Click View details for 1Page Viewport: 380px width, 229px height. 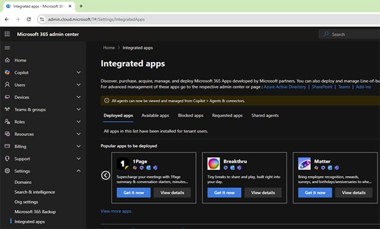(x=172, y=193)
